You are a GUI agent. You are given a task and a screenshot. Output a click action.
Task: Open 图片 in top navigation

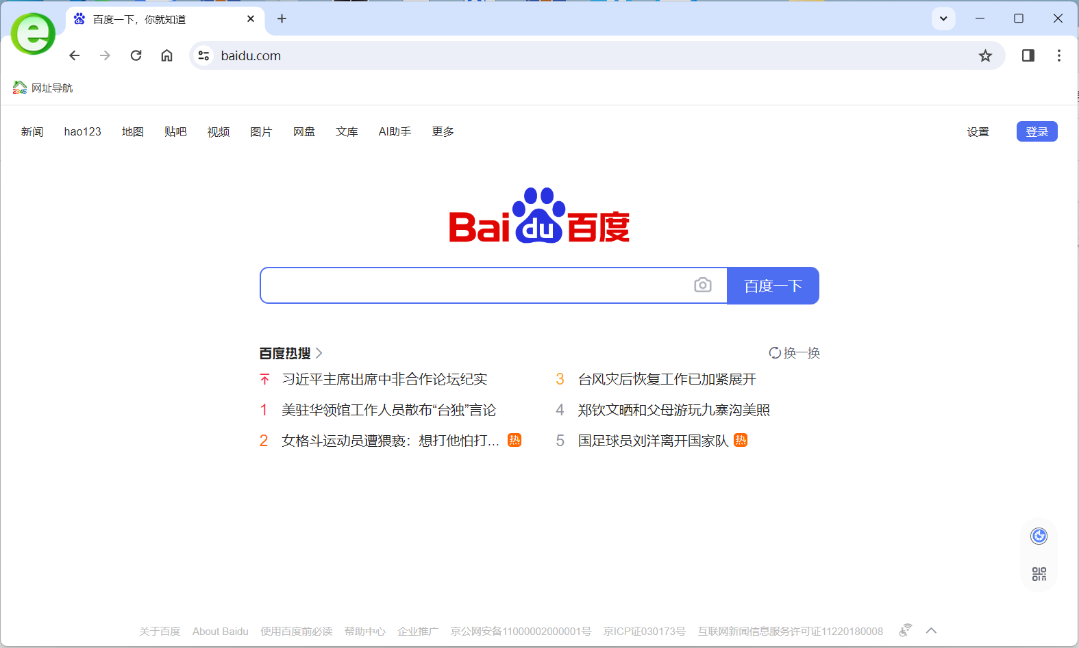(261, 131)
